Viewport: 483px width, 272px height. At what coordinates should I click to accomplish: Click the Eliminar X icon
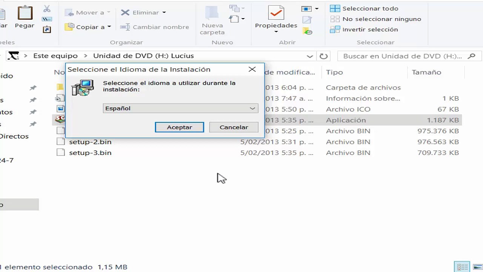tap(125, 12)
